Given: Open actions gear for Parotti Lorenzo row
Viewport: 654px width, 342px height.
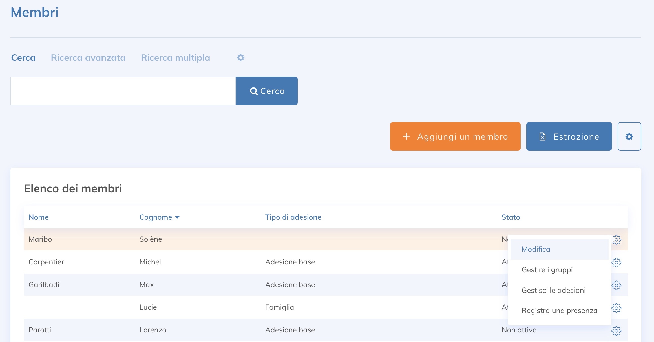Looking at the screenshot, I should coord(616,331).
